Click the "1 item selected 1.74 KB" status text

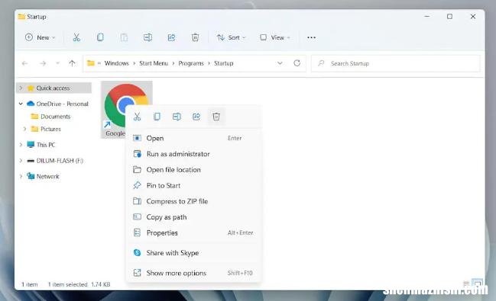point(79,284)
